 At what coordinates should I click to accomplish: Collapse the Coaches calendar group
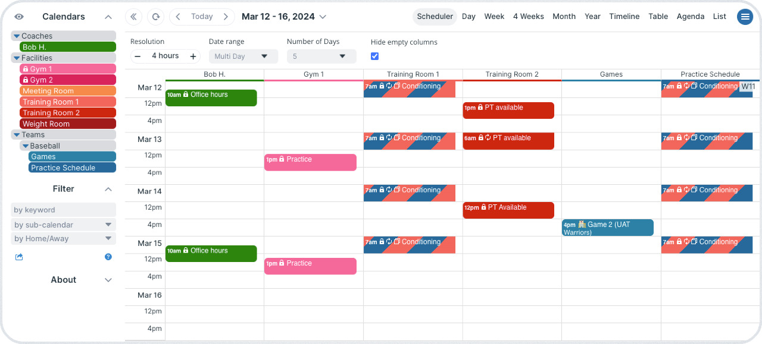pyautogui.click(x=17, y=36)
